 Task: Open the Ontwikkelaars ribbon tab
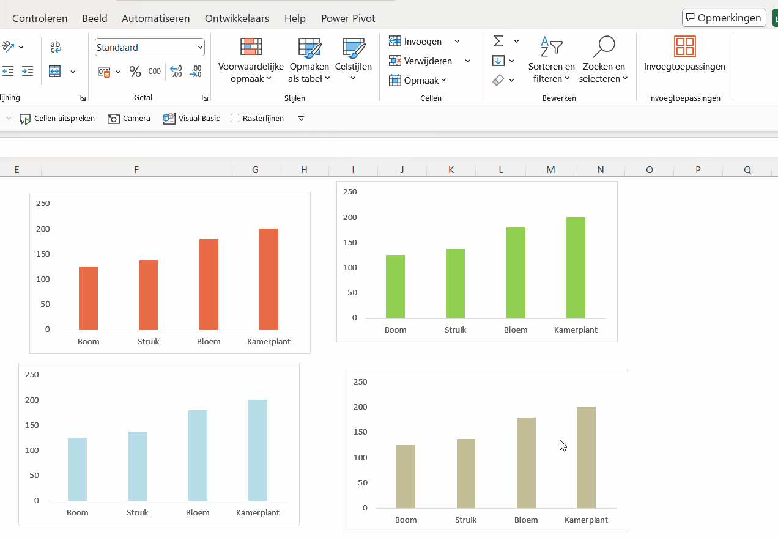pos(237,18)
